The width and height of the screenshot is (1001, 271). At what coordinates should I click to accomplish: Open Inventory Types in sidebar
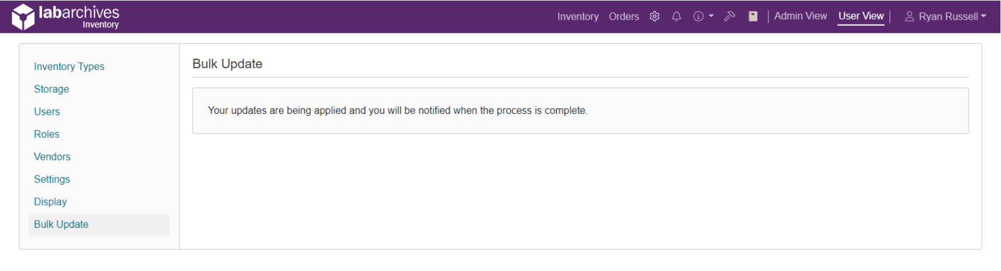click(x=69, y=67)
